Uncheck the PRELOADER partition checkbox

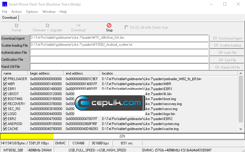point(5,79)
